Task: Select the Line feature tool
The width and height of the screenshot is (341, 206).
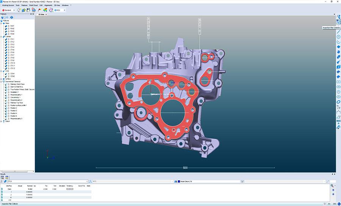Action: pos(338,32)
